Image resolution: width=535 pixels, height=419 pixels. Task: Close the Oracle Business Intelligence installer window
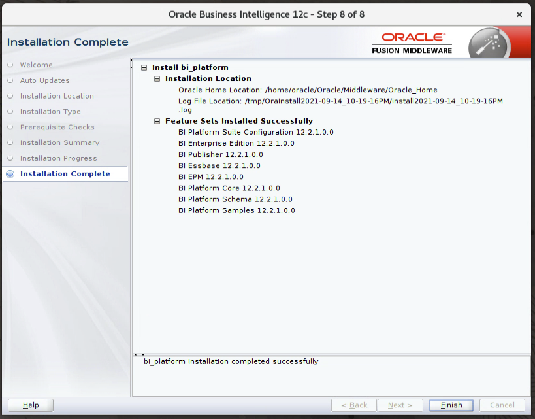(519, 14)
